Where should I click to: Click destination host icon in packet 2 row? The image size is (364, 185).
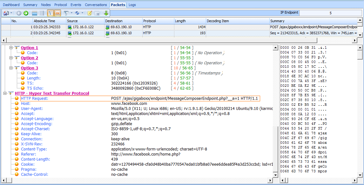click(107, 33)
